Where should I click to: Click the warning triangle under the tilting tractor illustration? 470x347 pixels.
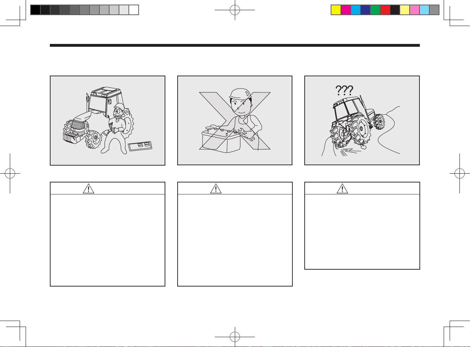[342, 189]
